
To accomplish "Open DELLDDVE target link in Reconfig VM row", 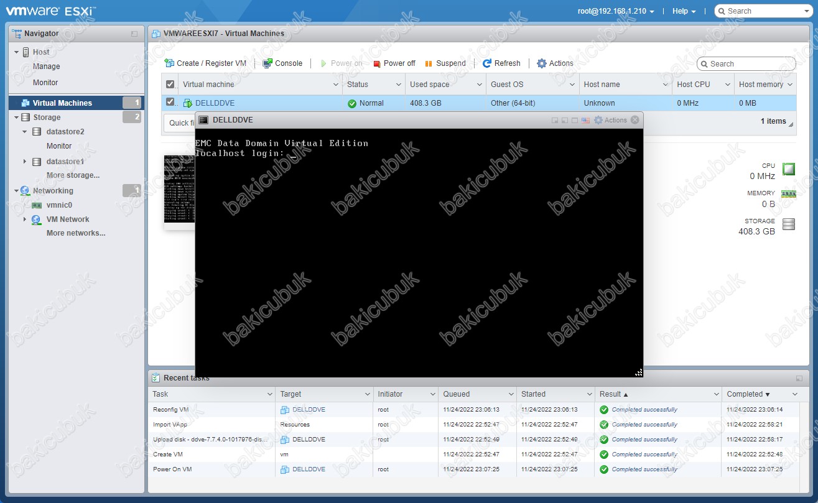I will 309,410.
